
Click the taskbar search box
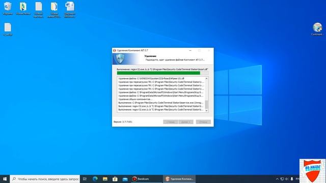pos(45,179)
